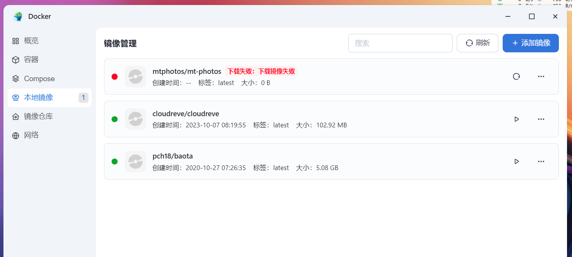Run the pch18/baota image
Image resolution: width=572 pixels, height=257 pixels.
click(x=517, y=162)
